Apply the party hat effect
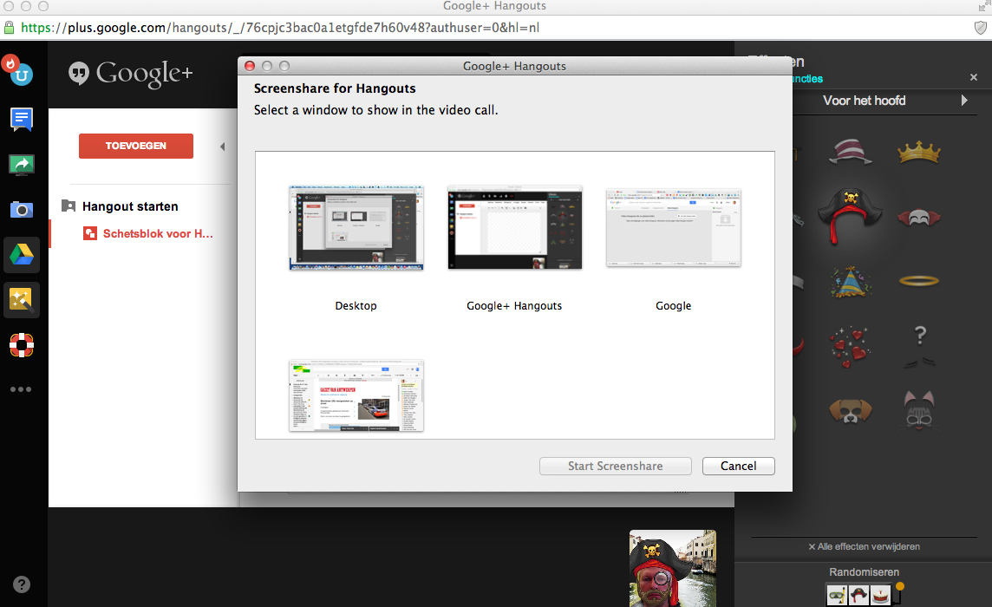992x607 pixels. coord(851,282)
